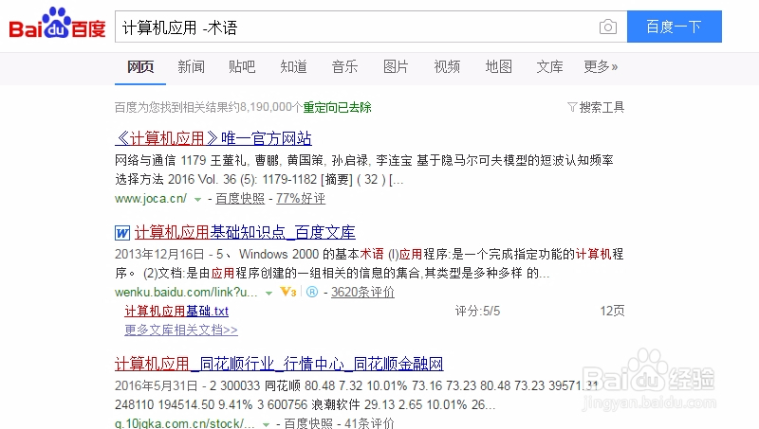The image size is (759, 429).
Task: Click the 评分:5/5 text
Action: 477,311
